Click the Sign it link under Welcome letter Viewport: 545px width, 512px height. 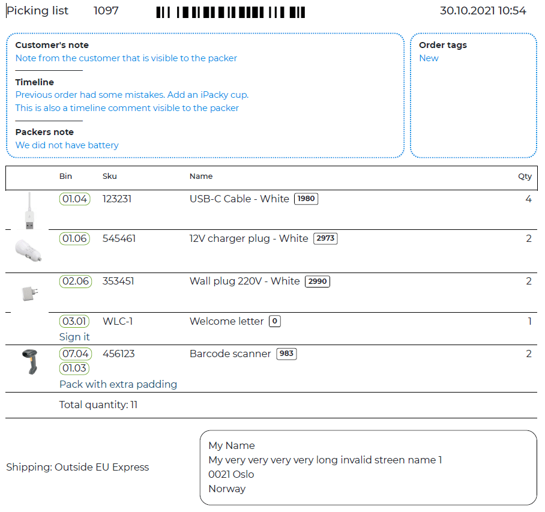(x=74, y=337)
